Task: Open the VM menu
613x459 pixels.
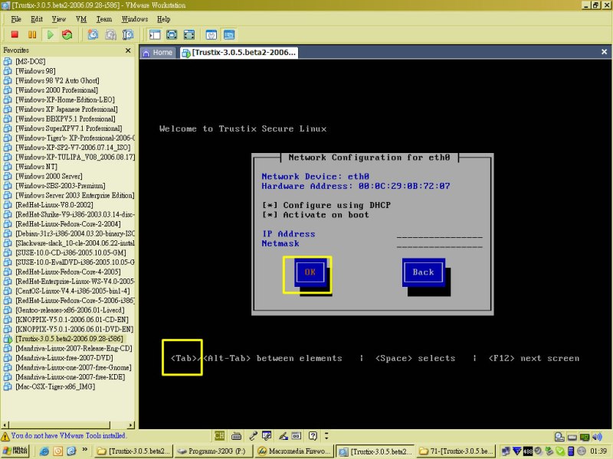Action: tap(81, 19)
